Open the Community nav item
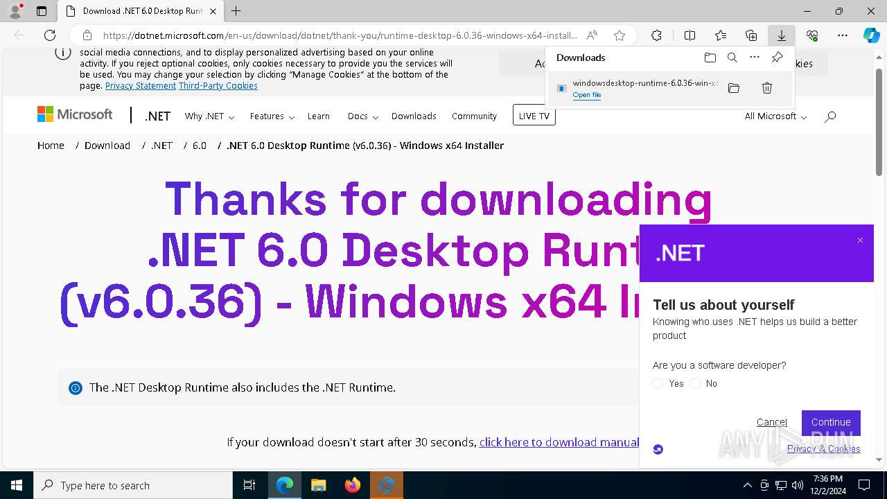This screenshot has height=499, width=887. pyautogui.click(x=474, y=116)
